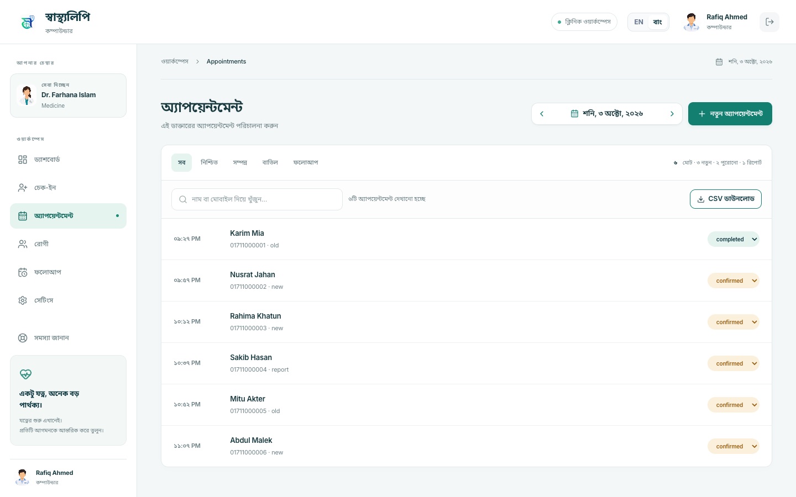The height and width of the screenshot is (497, 796).
Task: Open the follow-up (ফলোআপ) calendar-clock icon in the sidebar
Action: coord(23,272)
